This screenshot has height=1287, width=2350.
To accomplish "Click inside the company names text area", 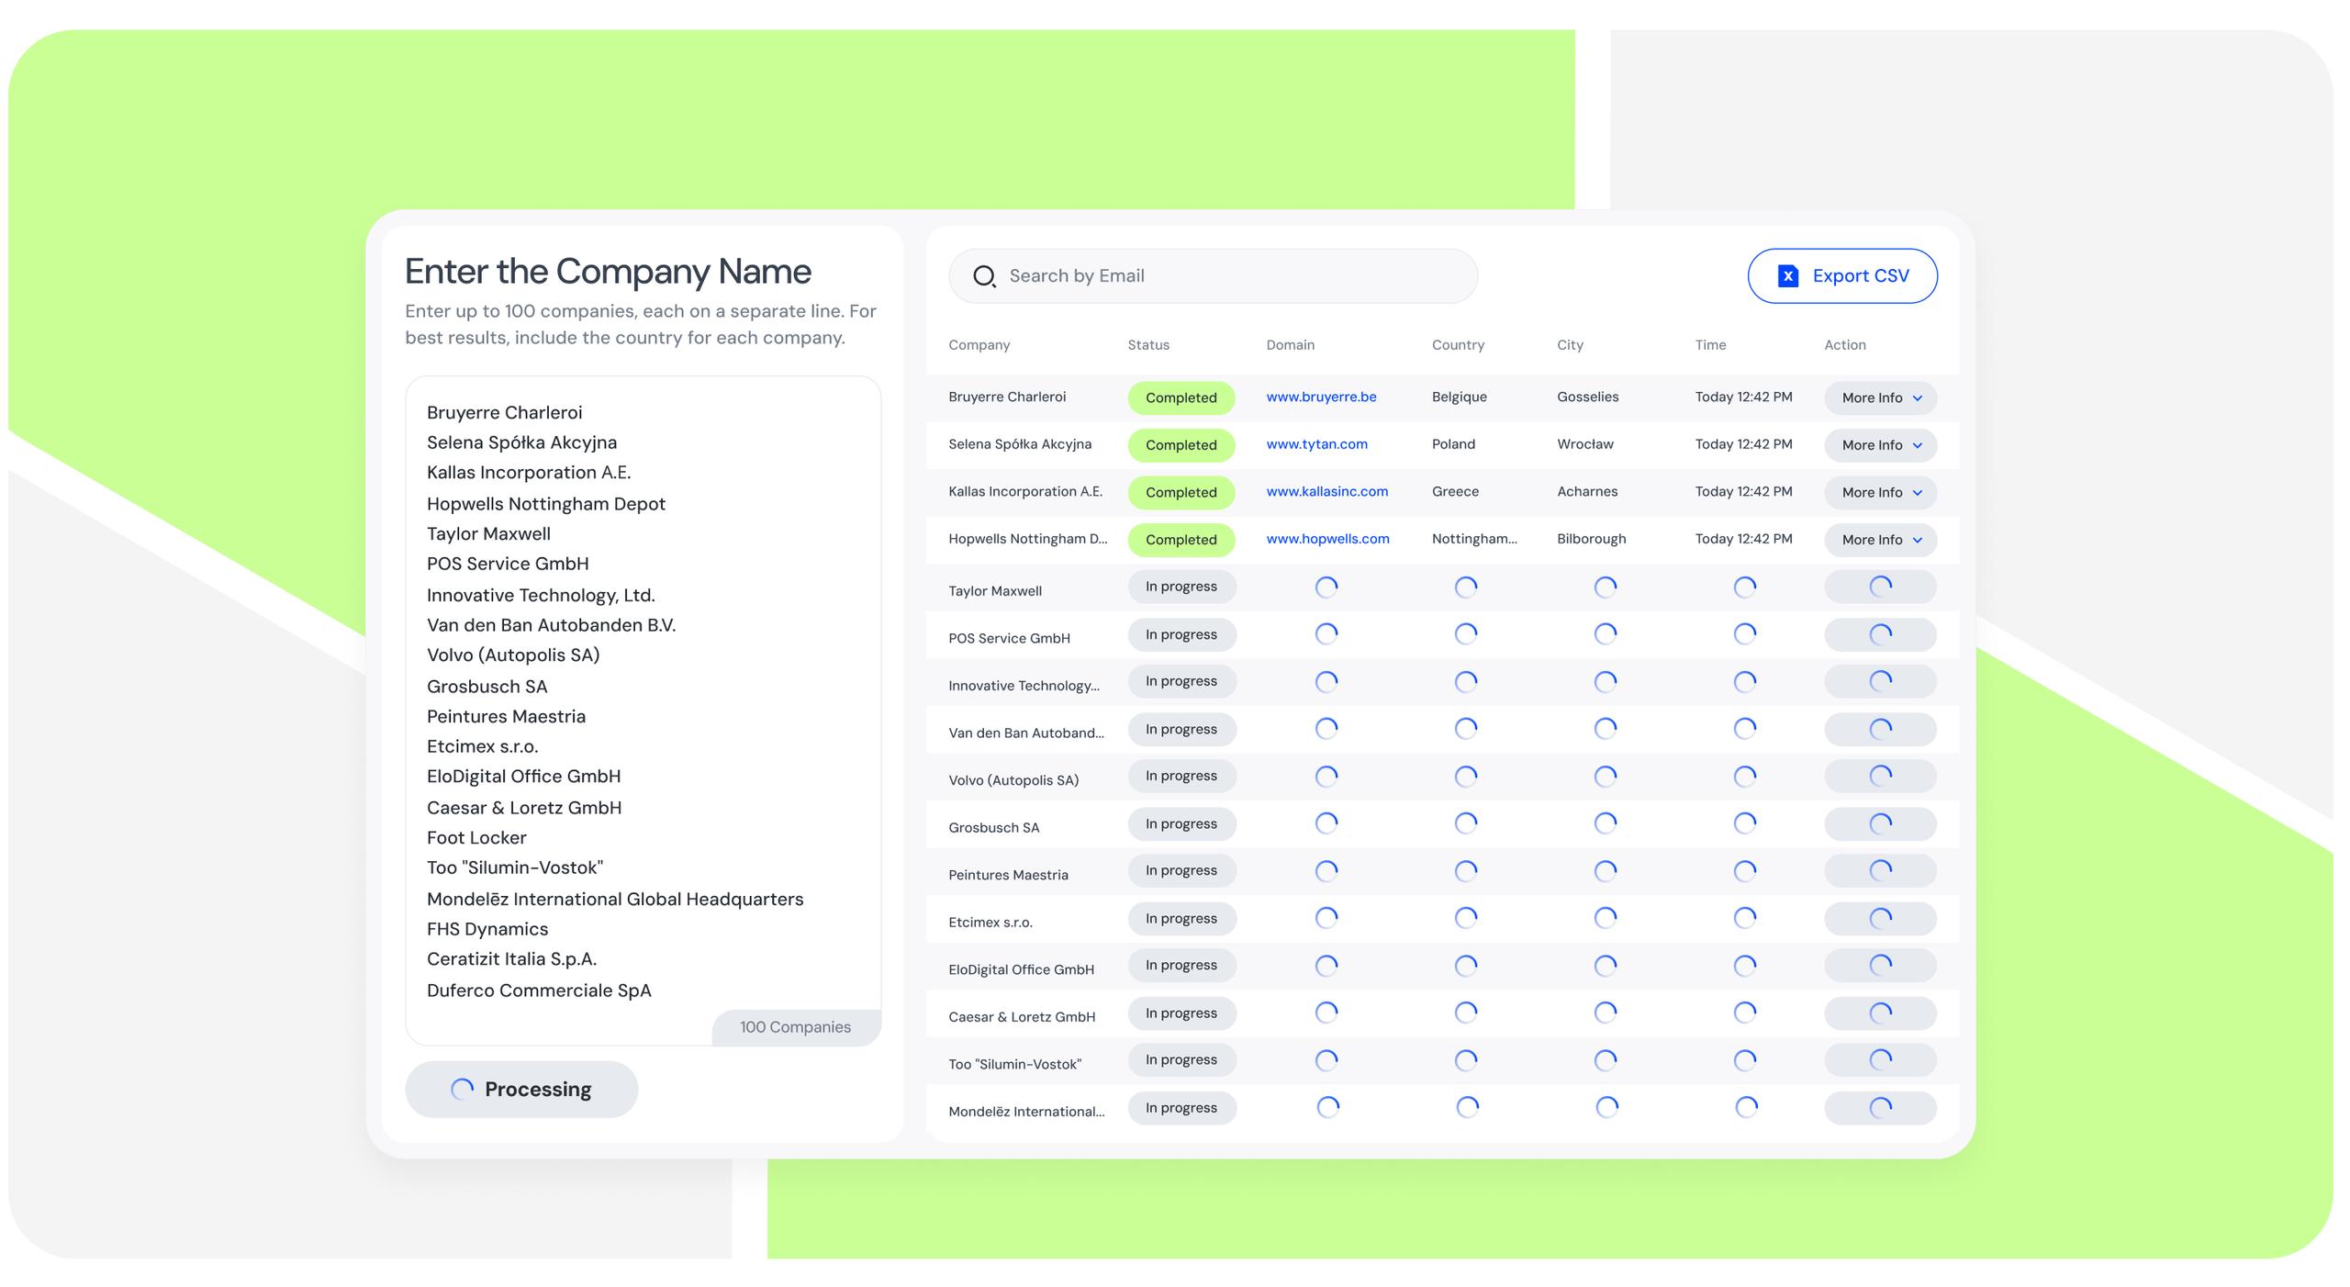I will click(x=643, y=698).
